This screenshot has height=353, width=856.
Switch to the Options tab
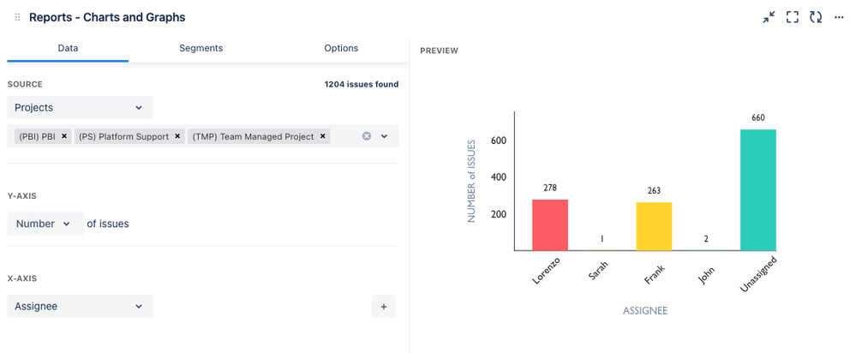pyautogui.click(x=341, y=48)
